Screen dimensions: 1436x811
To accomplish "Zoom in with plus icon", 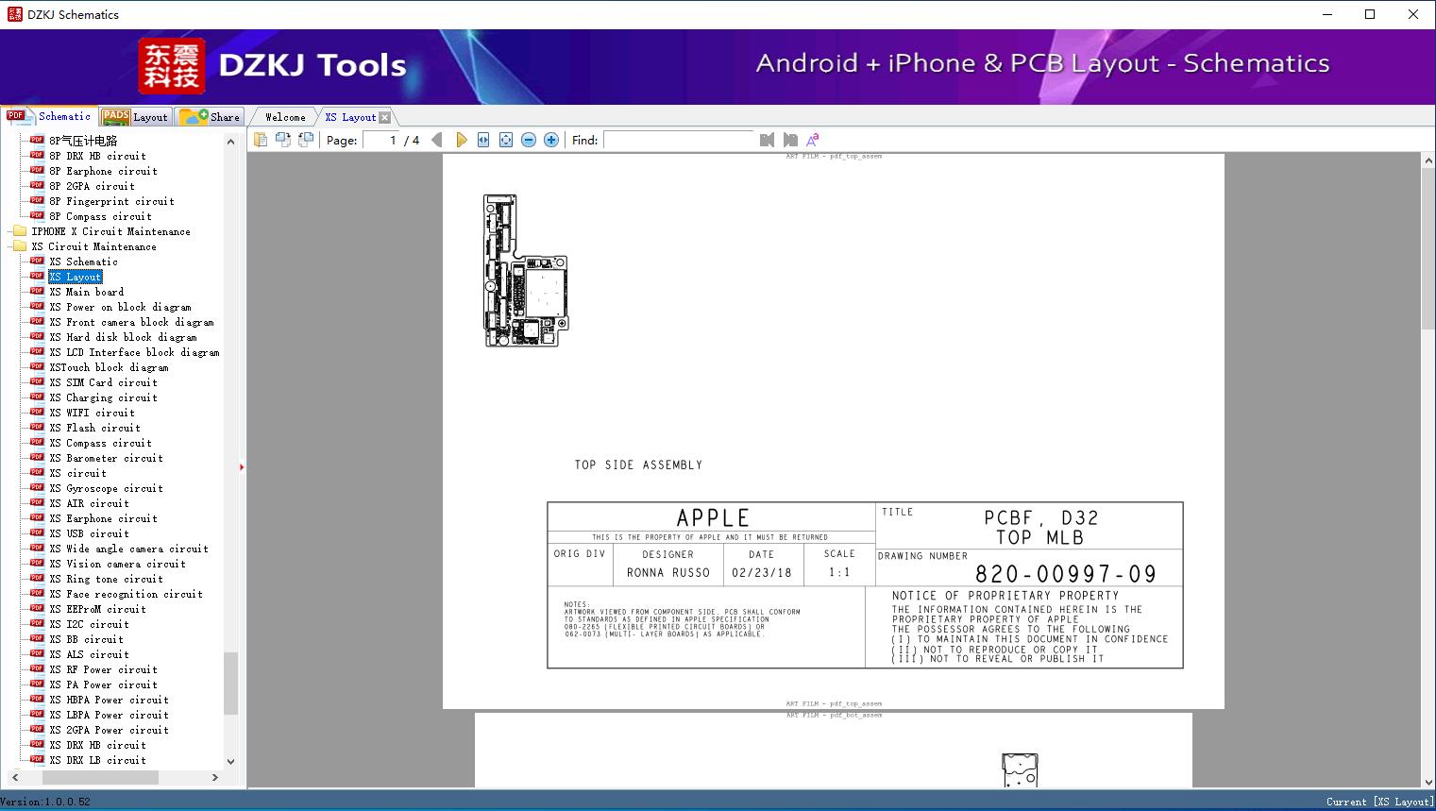I will [551, 140].
